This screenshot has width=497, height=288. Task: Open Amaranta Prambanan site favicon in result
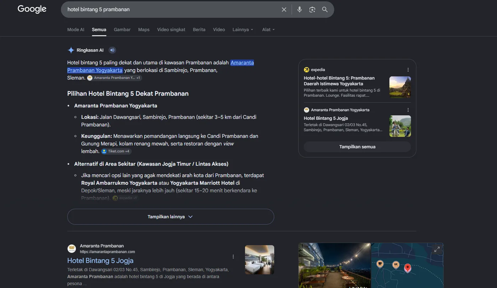tap(72, 249)
